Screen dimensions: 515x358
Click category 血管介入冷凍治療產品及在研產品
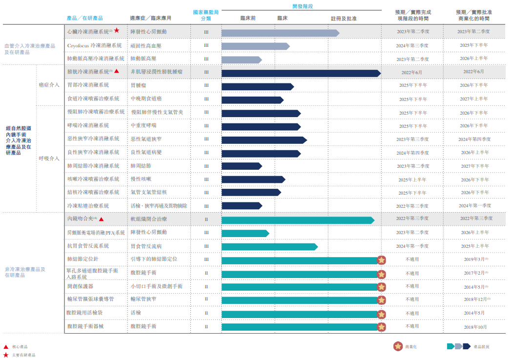30,49
